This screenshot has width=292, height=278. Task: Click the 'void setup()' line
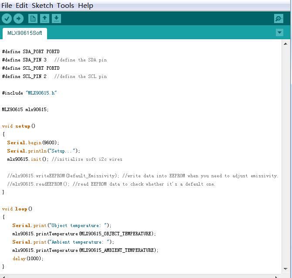pyautogui.click(x=19, y=126)
